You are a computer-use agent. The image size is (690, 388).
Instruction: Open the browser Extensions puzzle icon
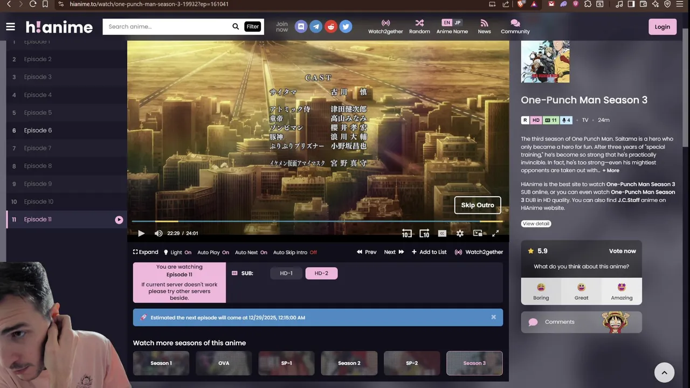(x=588, y=4)
